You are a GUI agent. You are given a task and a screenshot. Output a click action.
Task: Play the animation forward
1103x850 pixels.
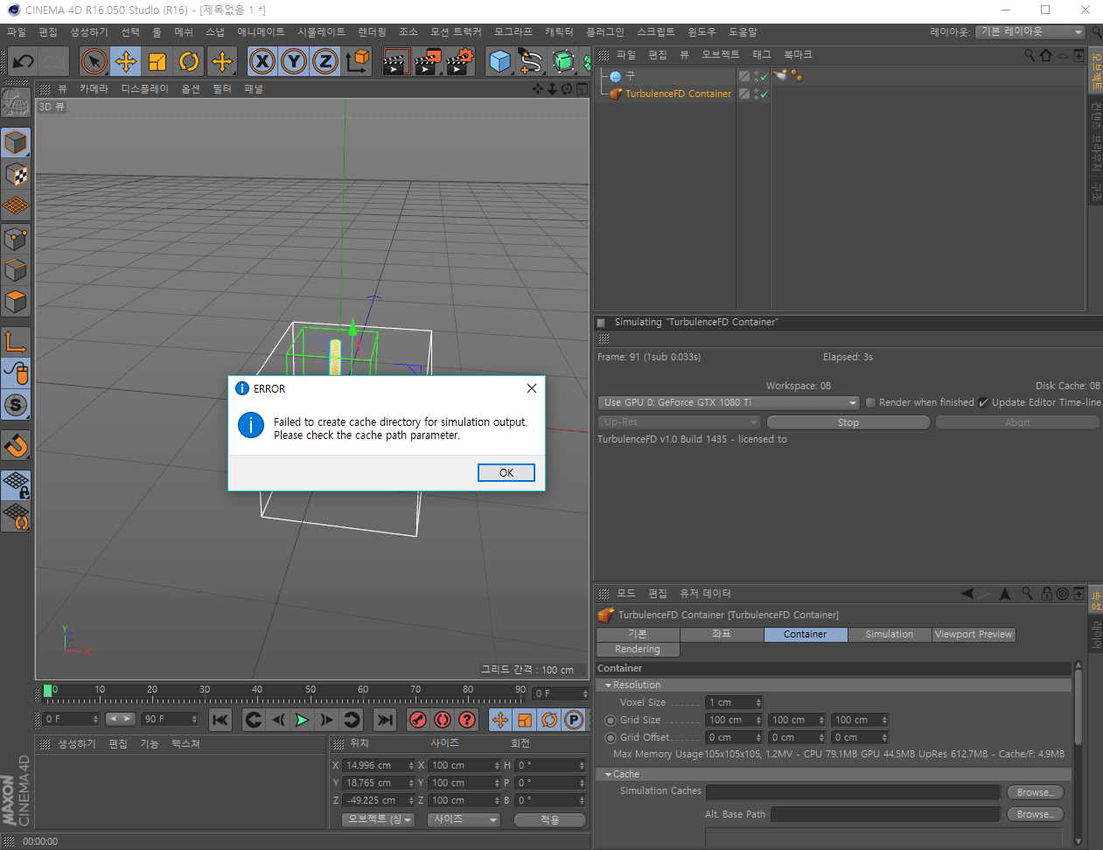pos(302,720)
